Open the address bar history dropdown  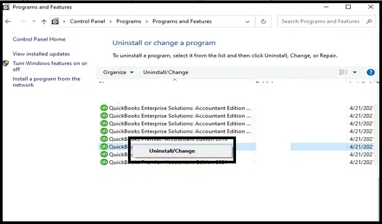coord(247,22)
